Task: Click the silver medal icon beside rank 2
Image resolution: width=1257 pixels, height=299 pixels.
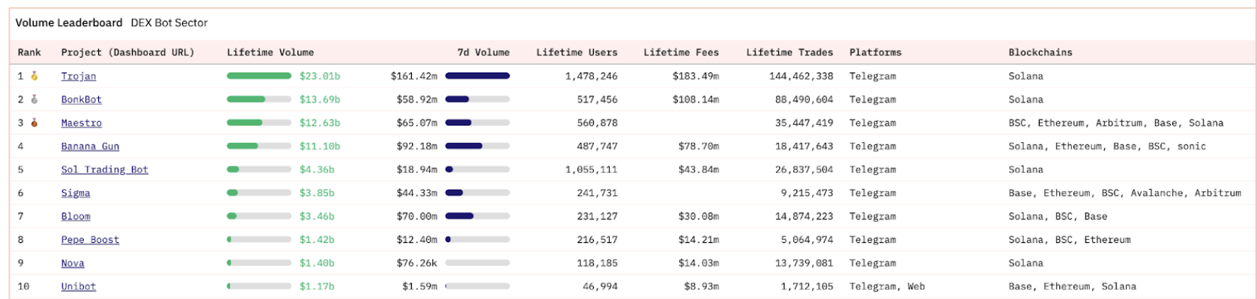Action: click(x=34, y=99)
